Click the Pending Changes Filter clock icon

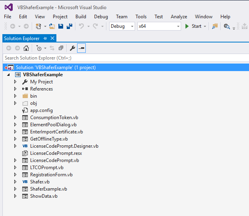[39, 48]
